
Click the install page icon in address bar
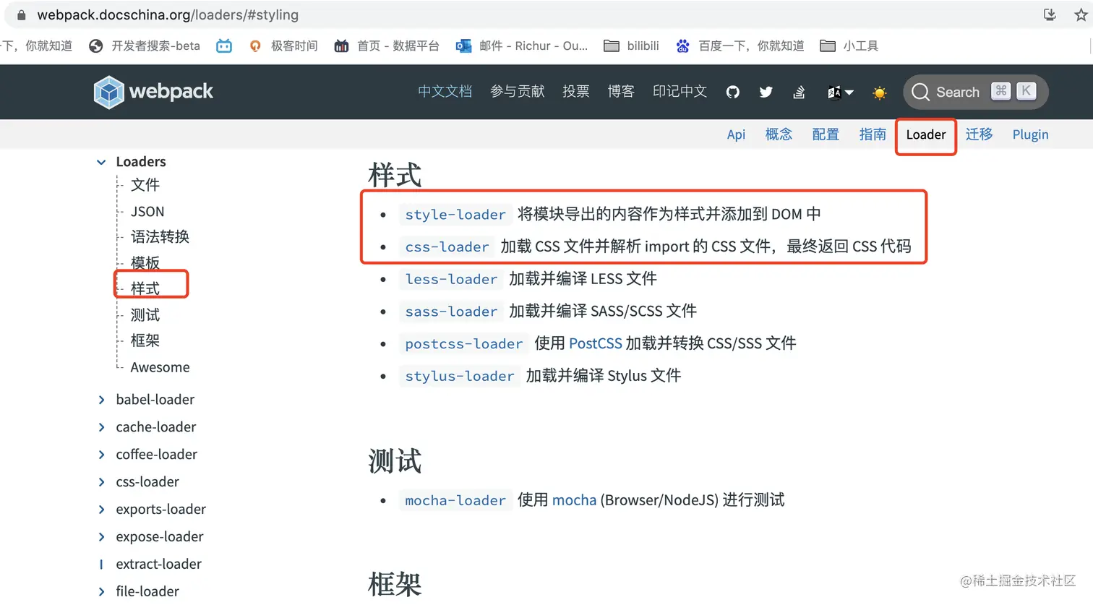point(1050,14)
